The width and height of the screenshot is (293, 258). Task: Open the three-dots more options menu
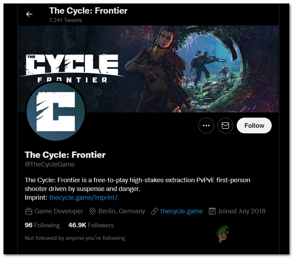206,126
